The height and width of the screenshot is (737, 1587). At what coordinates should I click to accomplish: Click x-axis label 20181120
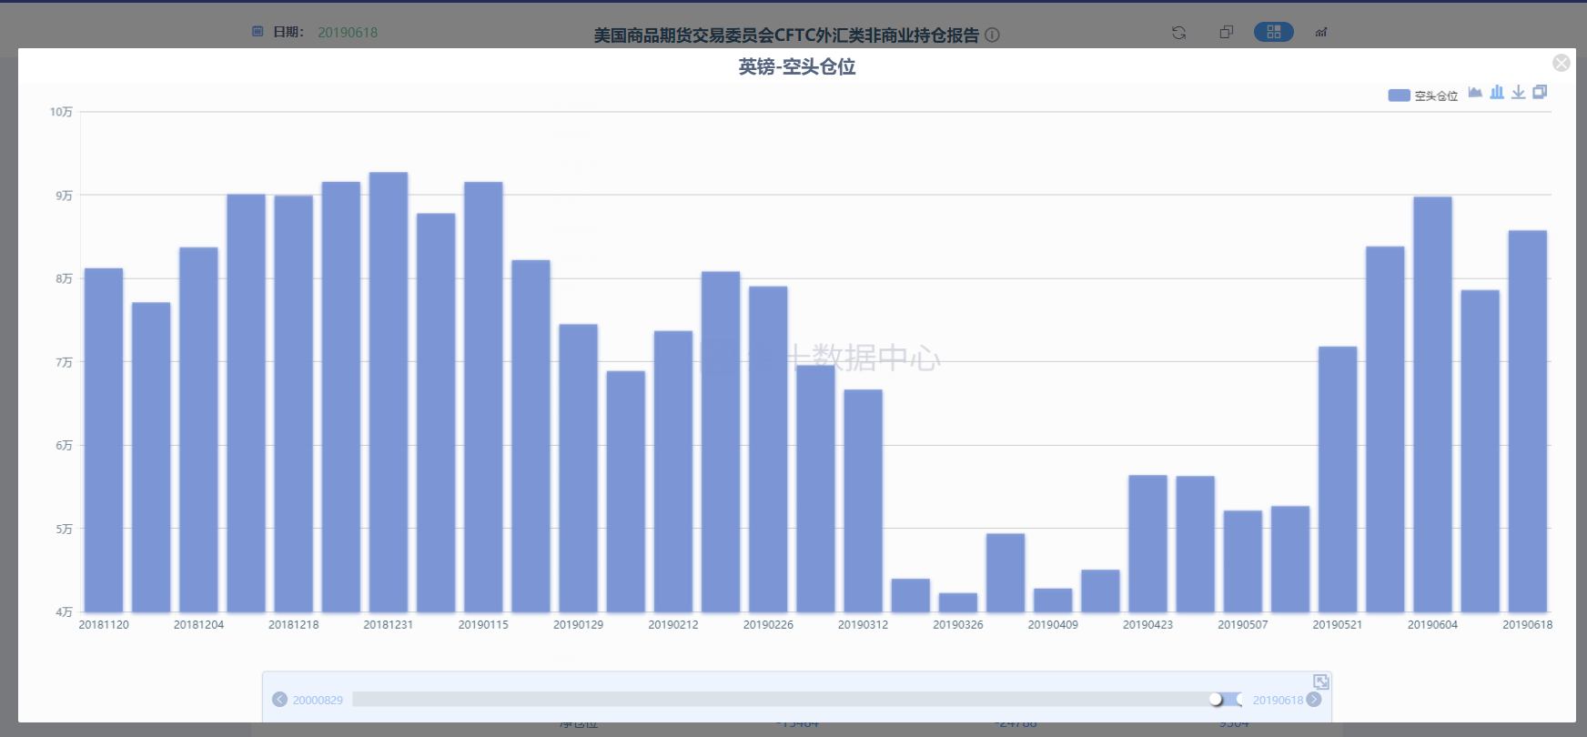pos(104,625)
